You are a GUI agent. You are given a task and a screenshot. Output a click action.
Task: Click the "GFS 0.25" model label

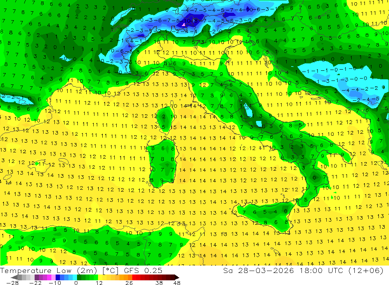click(143, 271)
